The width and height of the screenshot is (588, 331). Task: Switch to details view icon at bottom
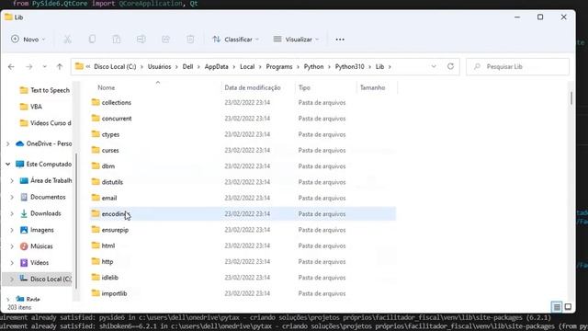(x=557, y=307)
